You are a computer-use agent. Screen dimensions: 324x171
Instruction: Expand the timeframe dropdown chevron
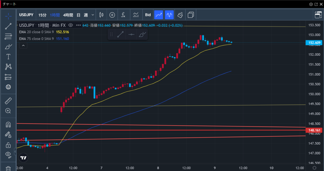click(x=93, y=15)
